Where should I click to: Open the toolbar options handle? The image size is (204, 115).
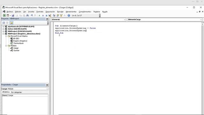click(100, 16)
